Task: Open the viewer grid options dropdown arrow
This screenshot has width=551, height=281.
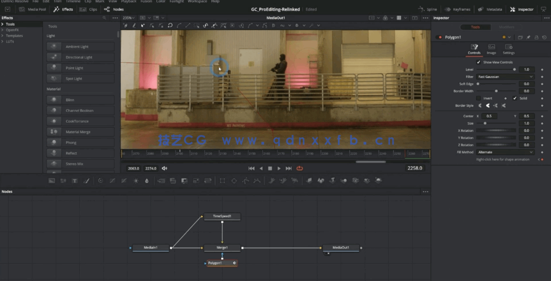Action: [x=405, y=18]
